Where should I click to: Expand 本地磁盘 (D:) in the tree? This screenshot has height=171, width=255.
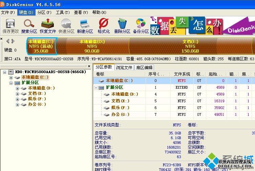tap(17, 88)
